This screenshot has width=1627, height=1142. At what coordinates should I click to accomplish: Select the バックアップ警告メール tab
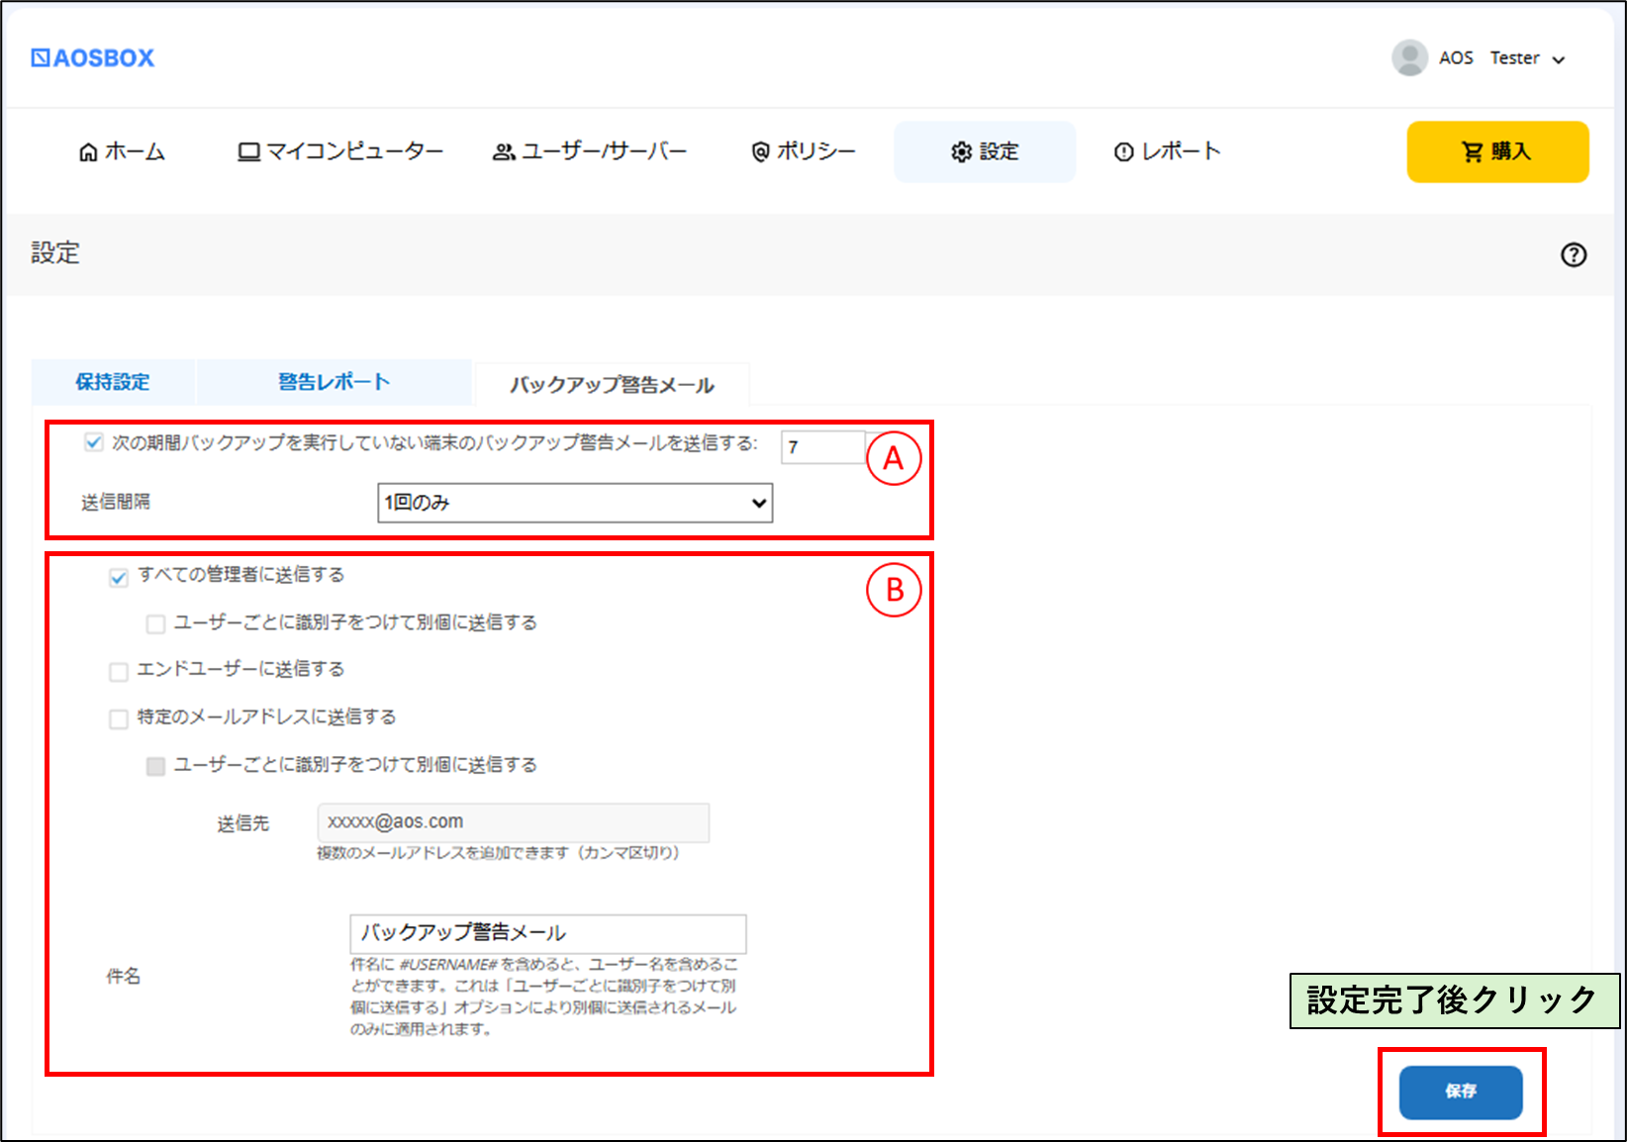click(x=613, y=384)
